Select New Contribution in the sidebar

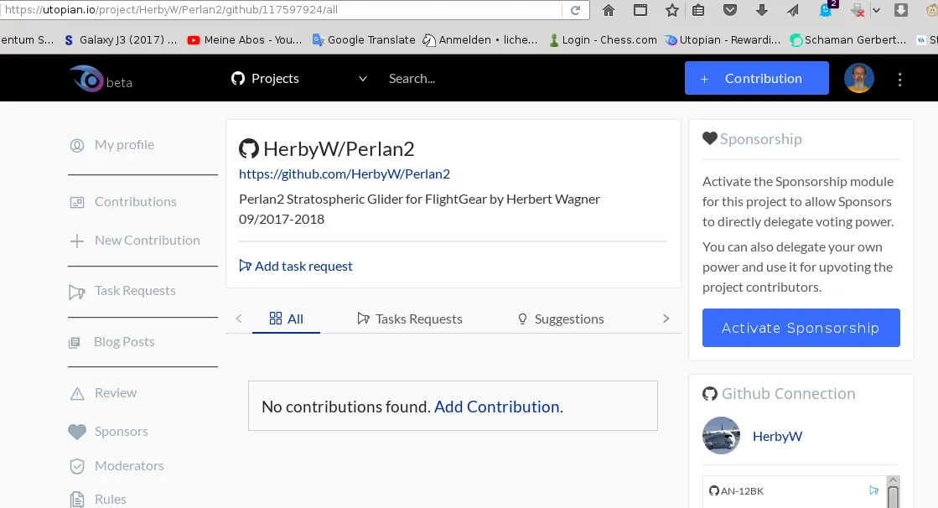tap(135, 241)
